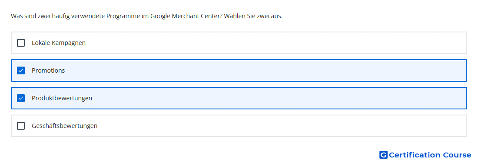Open the Certification Course brand link
478x163 pixels.
tap(425, 155)
